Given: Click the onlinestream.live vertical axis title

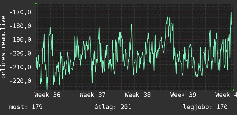Looking at the screenshot, I should 3,47.
